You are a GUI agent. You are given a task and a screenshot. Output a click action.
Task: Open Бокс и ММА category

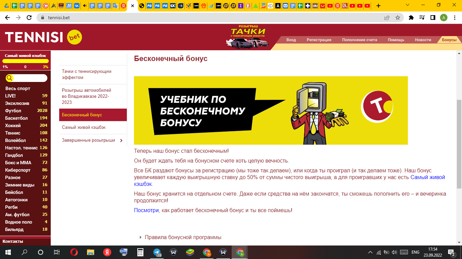pos(26,163)
